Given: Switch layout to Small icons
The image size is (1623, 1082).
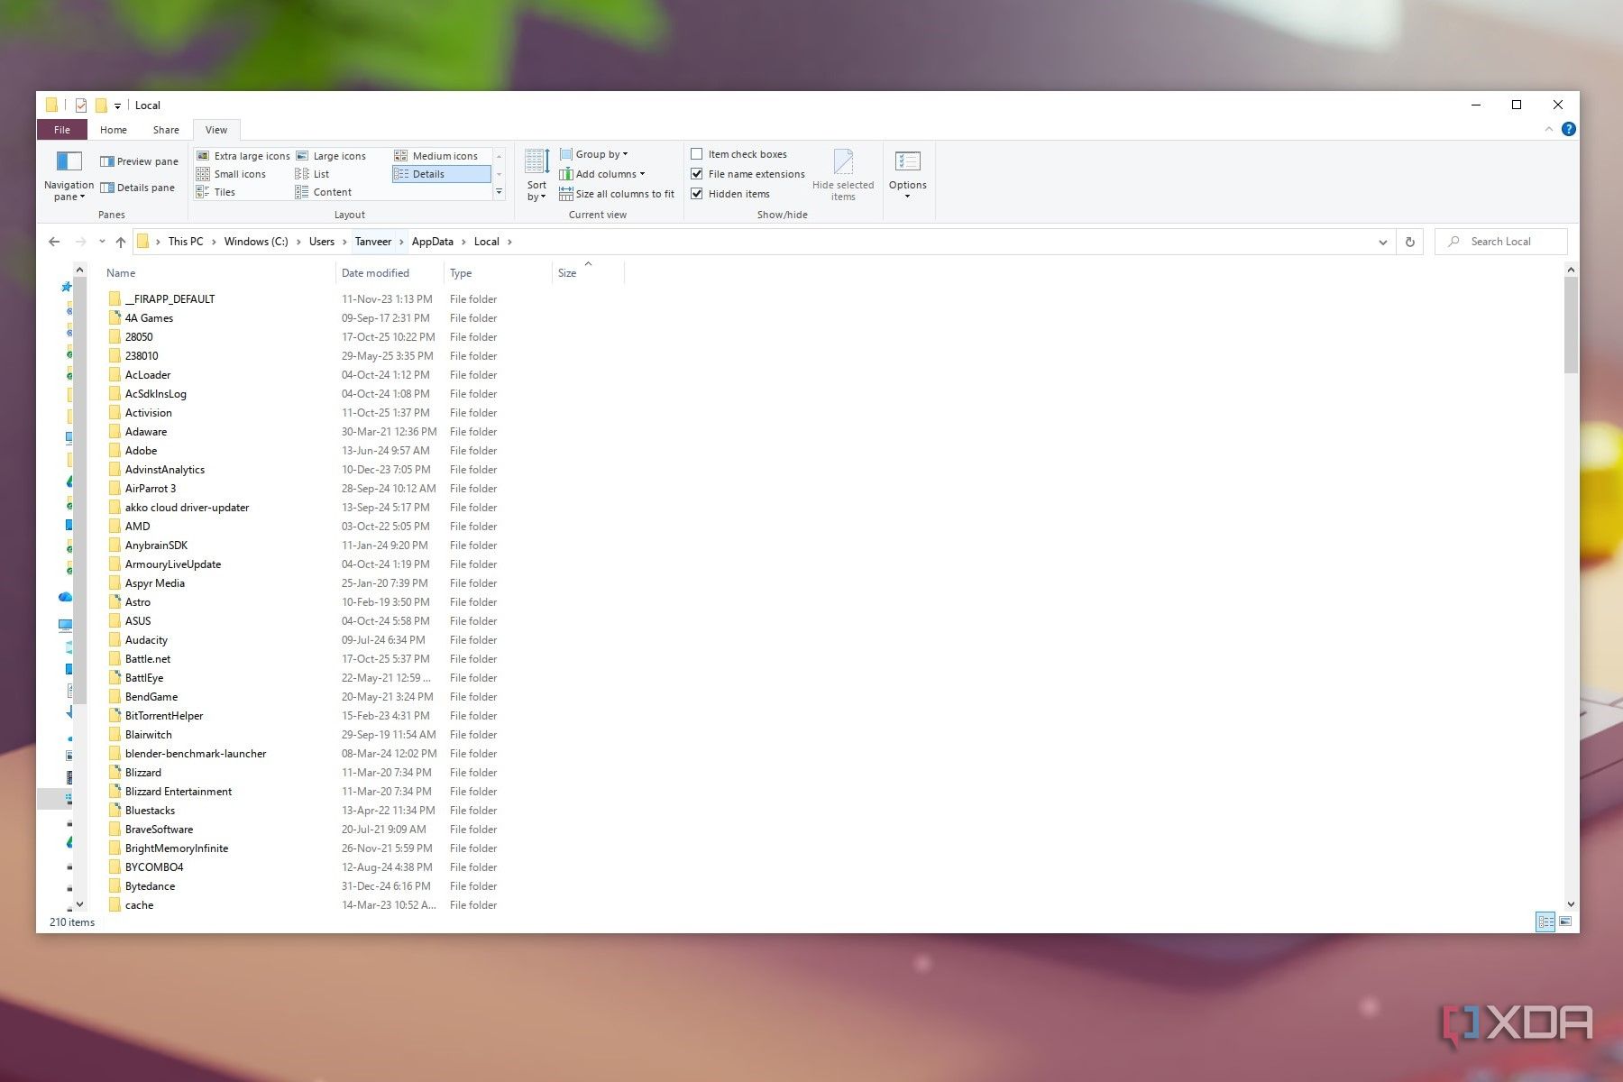Looking at the screenshot, I should [x=232, y=174].
